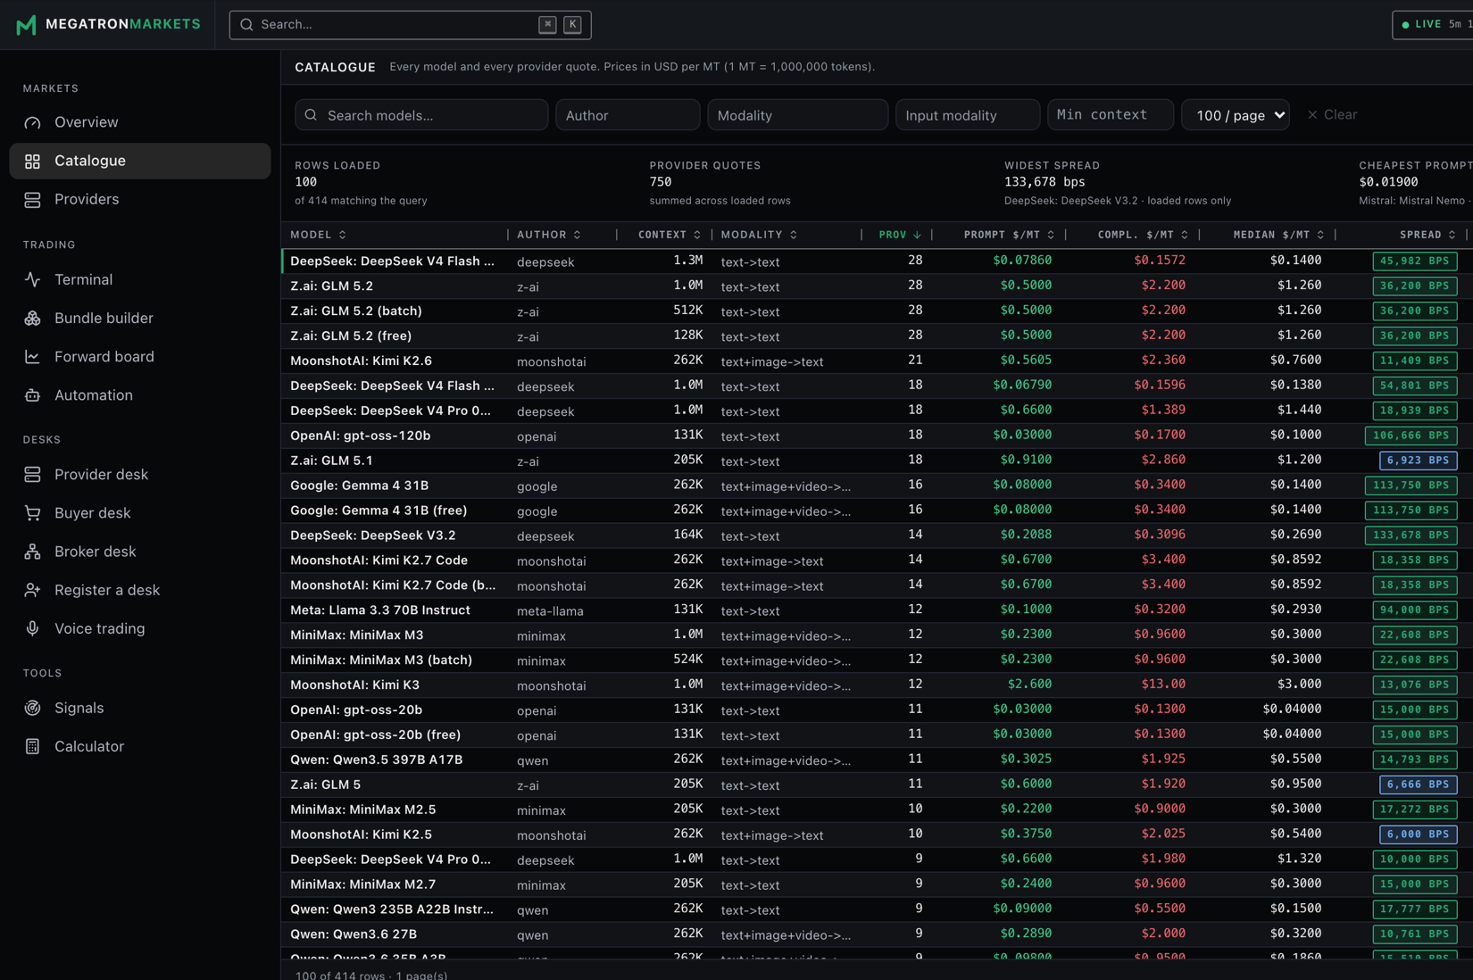The width and height of the screenshot is (1473, 980).
Task: Open the MiniMax: MiniMax M2.7 row
Action: tap(877, 884)
